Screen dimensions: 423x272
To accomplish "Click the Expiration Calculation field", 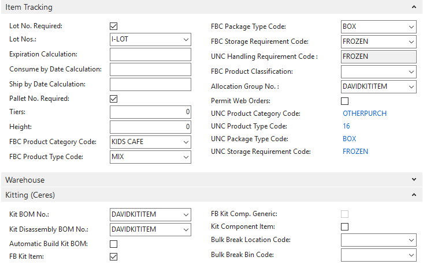I will [150, 55].
